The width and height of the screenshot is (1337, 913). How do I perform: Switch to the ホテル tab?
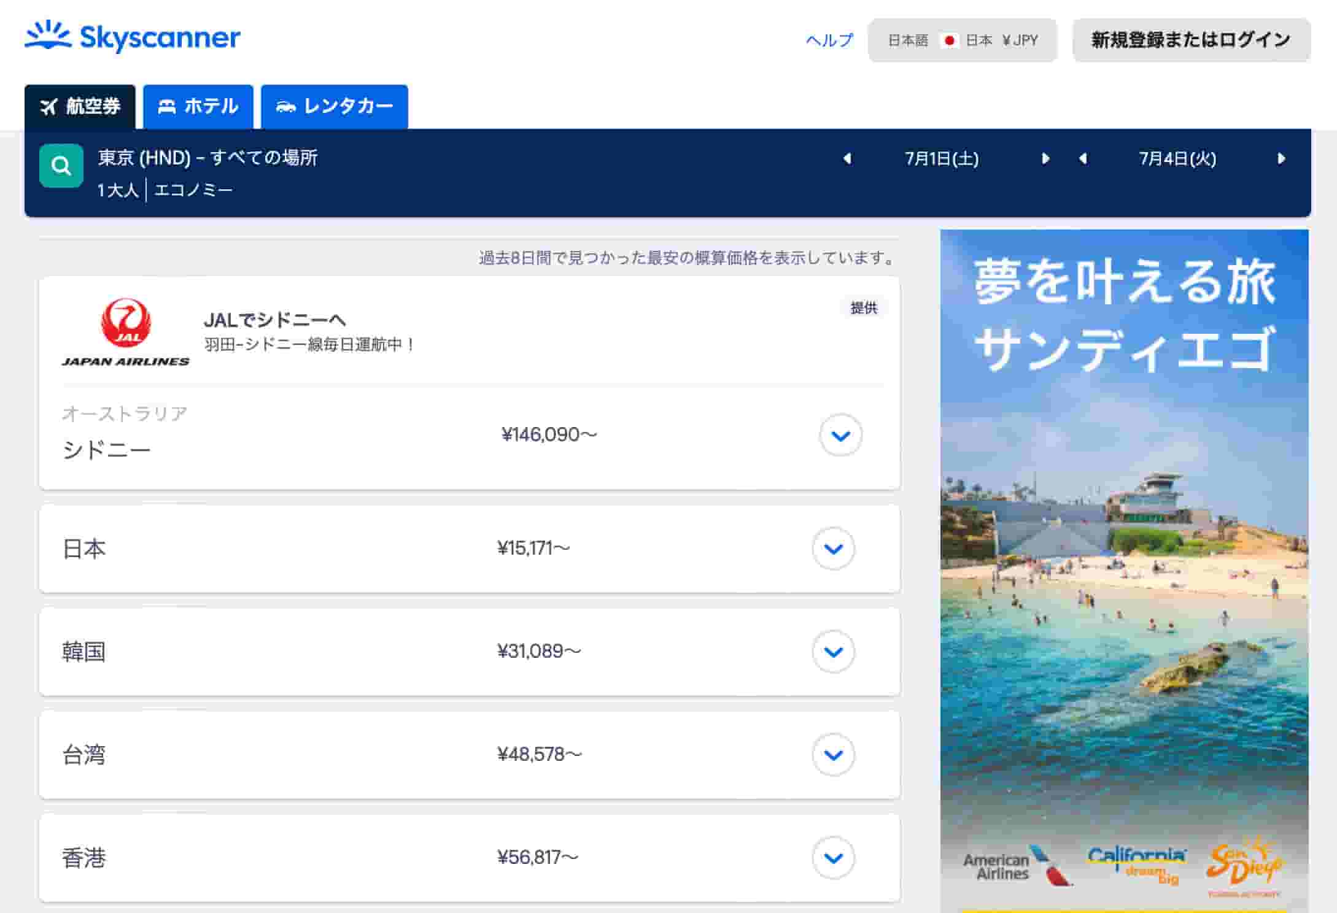point(198,107)
